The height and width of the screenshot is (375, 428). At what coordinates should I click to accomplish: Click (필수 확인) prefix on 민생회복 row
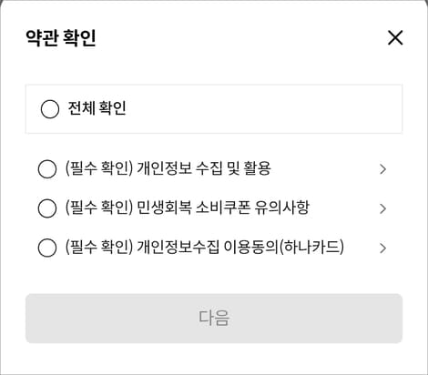tap(99, 208)
